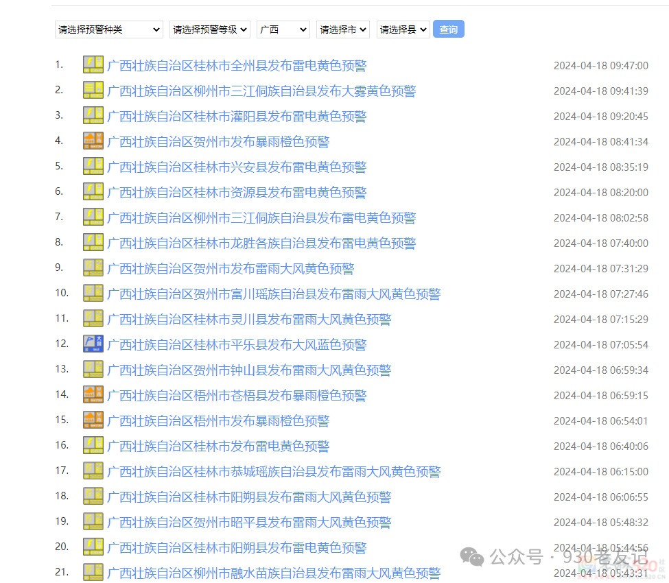The image size is (669, 583).
Task: Open the 请选择市 city dropdown
Action: coord(342,29)
